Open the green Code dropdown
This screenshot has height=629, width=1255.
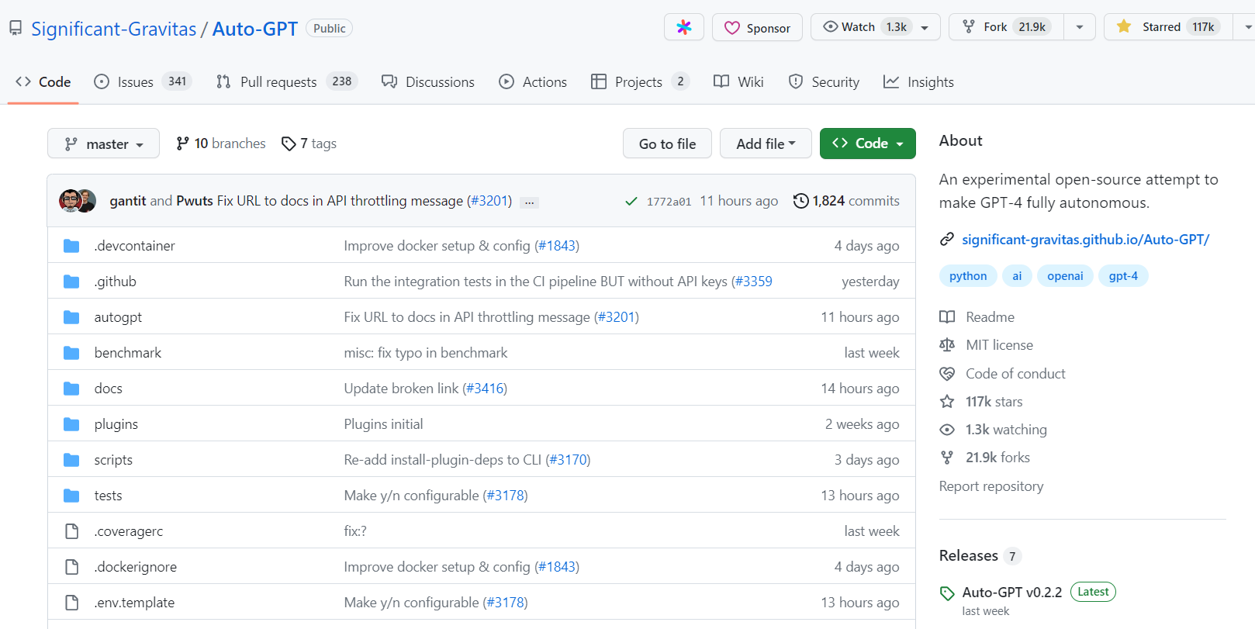tap(867, 143)
